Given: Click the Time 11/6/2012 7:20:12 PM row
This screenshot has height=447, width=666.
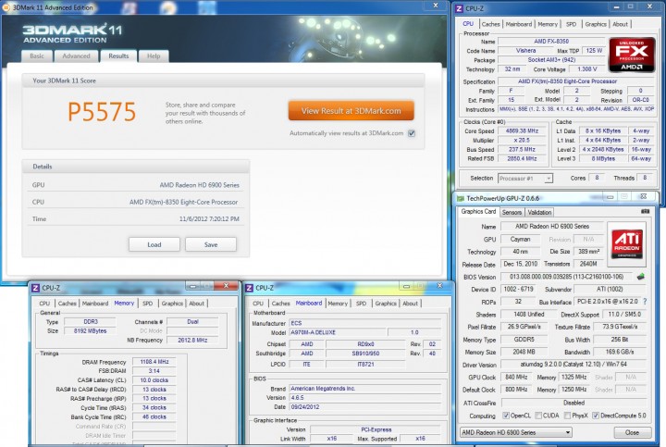Looking at the screenshot, I should coord(135,218).
